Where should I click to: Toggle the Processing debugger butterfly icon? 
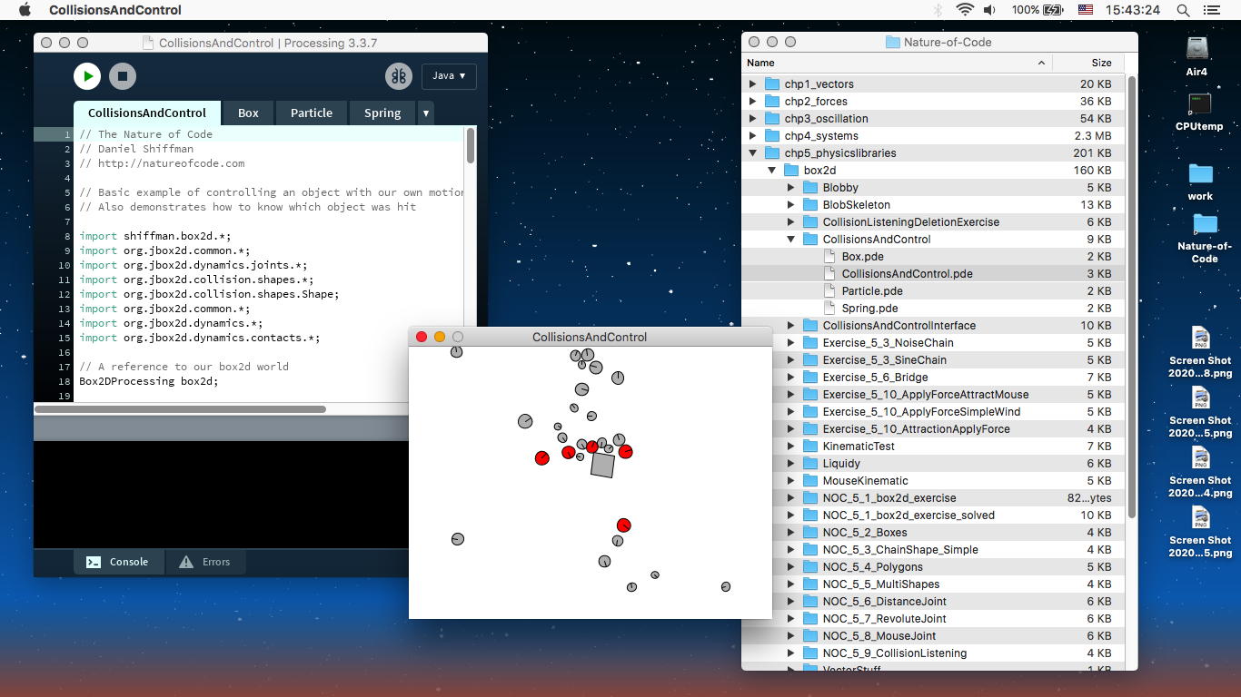click(398, 76)
